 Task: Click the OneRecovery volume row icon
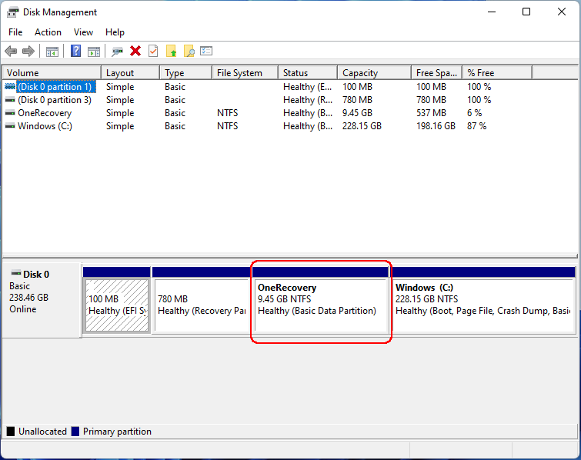tap(10, 112)
